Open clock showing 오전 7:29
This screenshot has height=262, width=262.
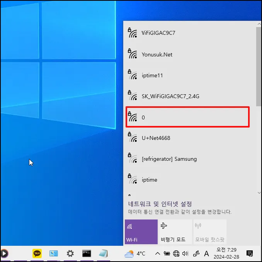point(226,253)
